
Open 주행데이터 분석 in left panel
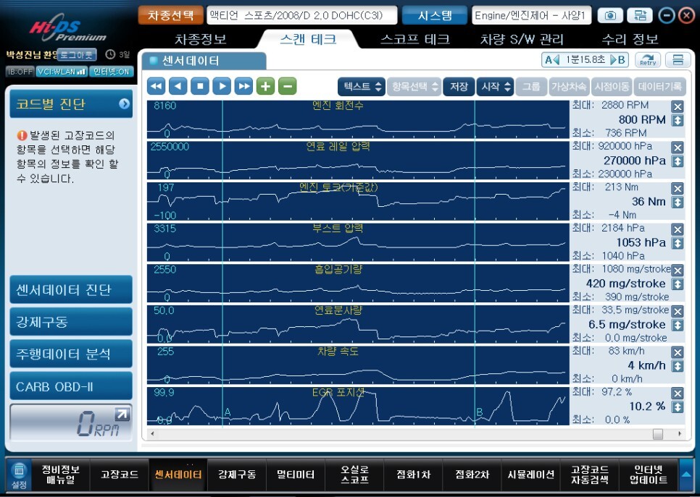[71, 354]
